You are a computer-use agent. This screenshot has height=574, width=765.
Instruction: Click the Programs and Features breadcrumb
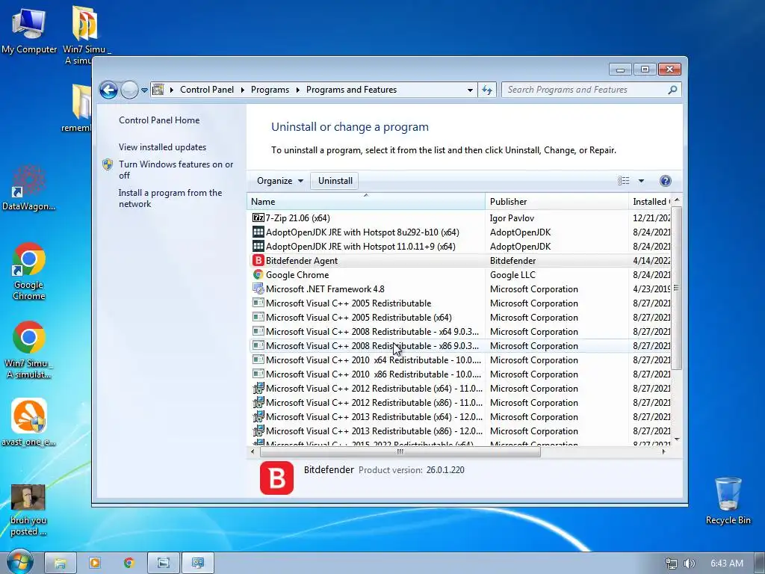pos(351,90)
